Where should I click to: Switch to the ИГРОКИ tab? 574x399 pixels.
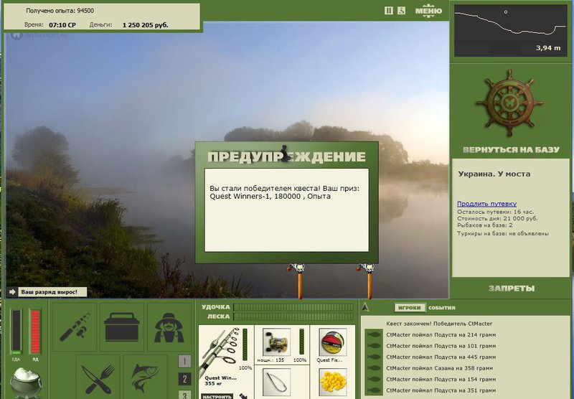pos(410,308)
